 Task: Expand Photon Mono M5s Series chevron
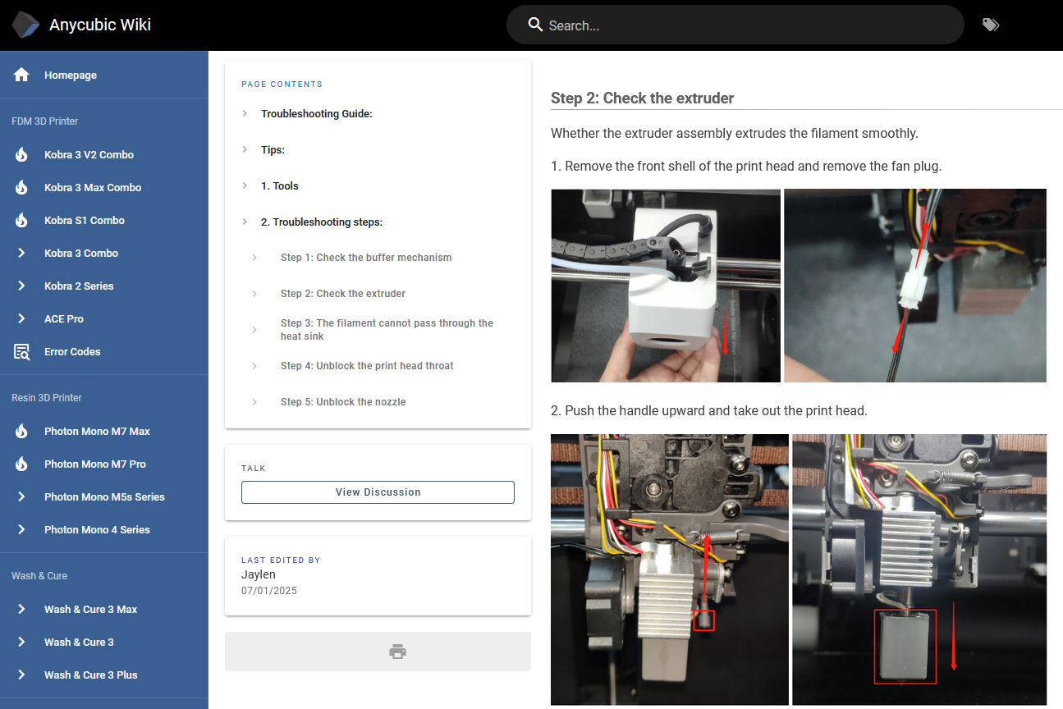pyautogui.click(x=22, y=496)
